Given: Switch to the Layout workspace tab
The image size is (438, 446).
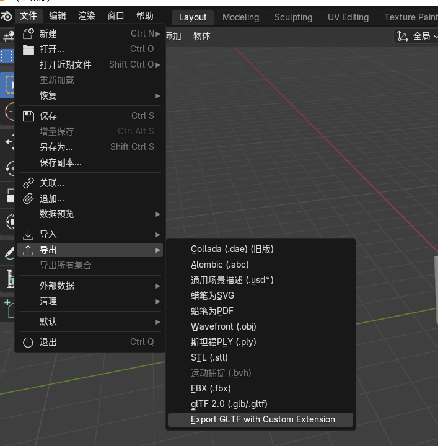Looking at the screenshot, I should (x=193, y=17).
